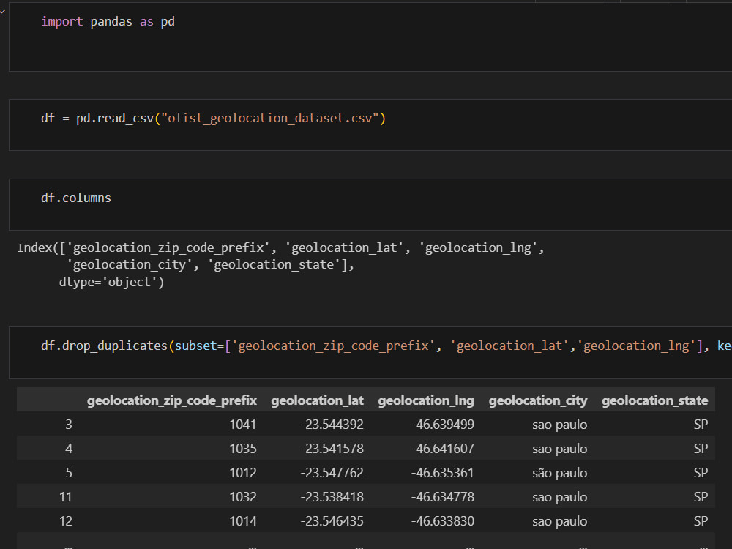This screenshot has height=549, width=732.
Task: Select zip code value 1012
Action: 243,473
